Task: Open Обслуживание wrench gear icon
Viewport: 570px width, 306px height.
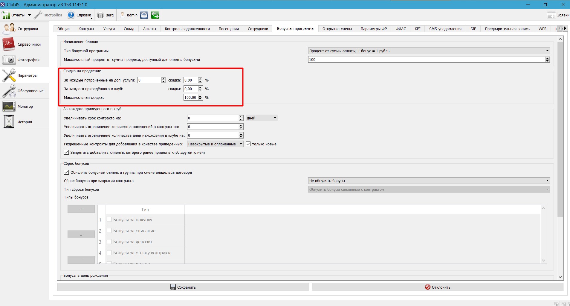Action: 9,91
